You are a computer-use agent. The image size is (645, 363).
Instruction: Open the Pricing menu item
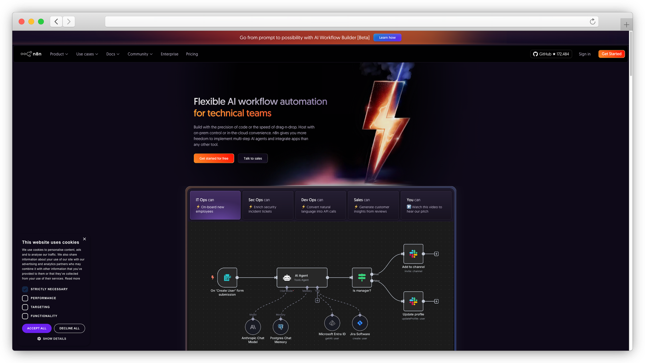coord(192,54)
